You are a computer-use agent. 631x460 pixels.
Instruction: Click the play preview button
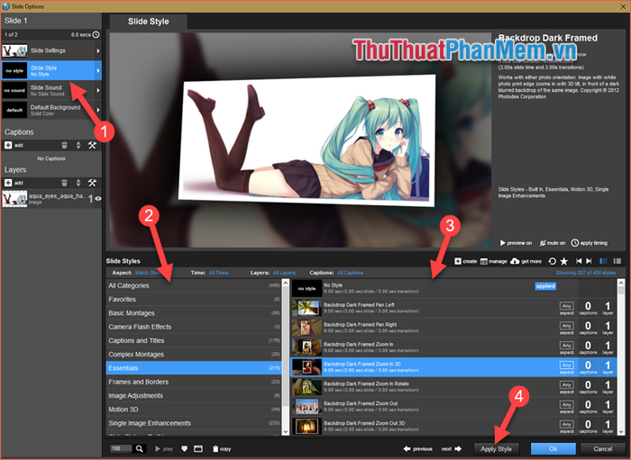click(x=164, y=449)
